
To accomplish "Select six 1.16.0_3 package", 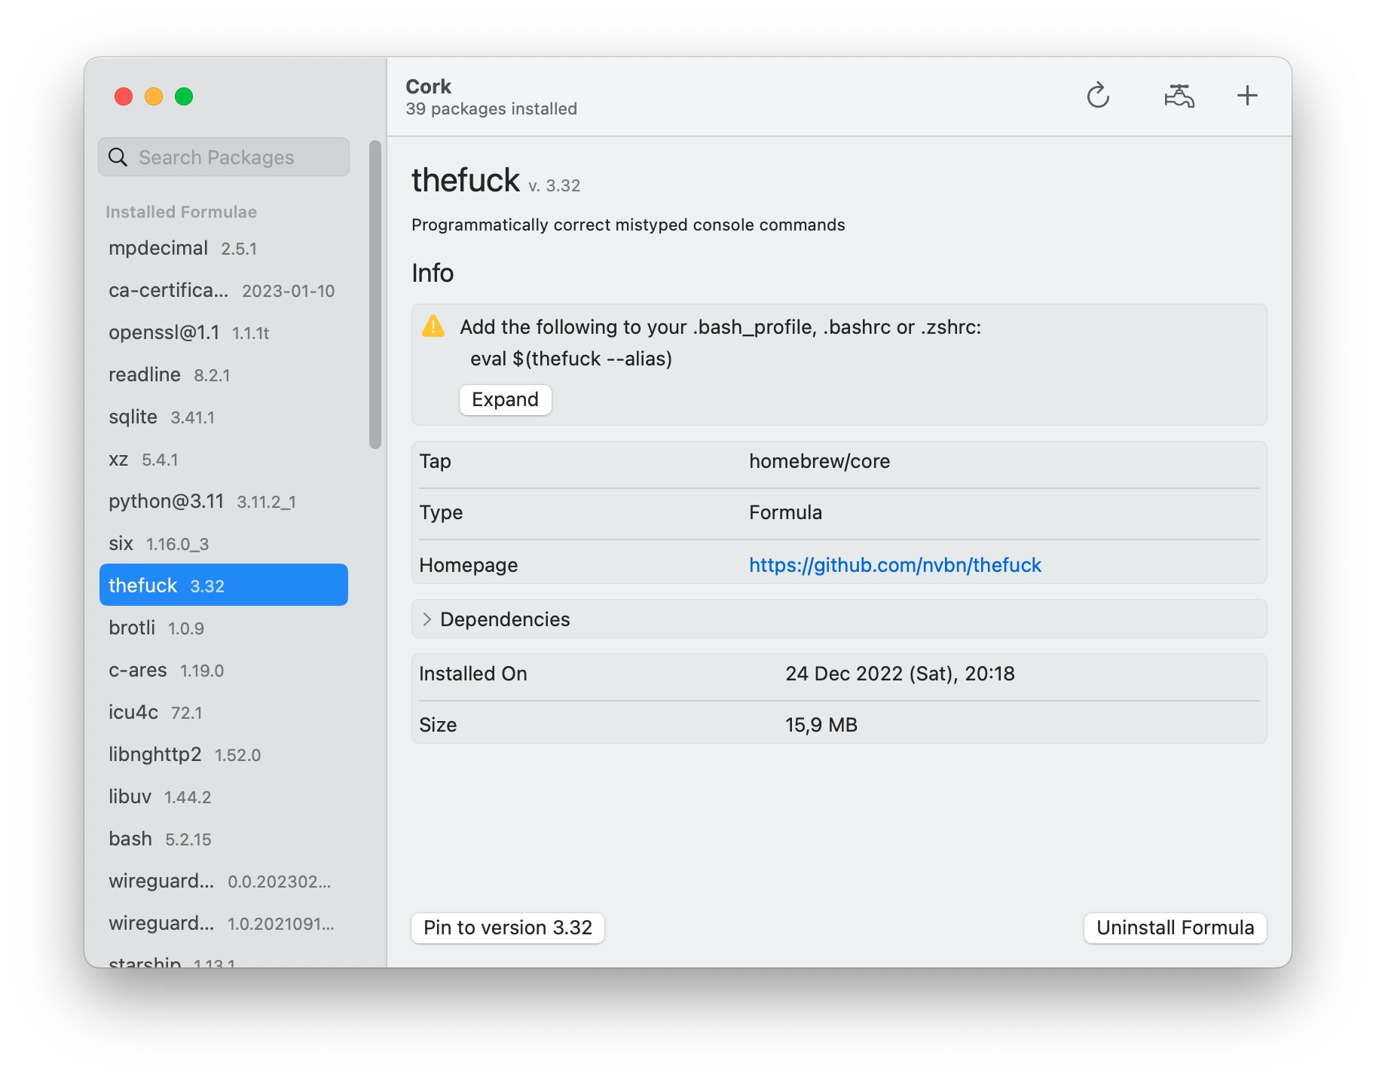I will click(x=224, y=543).
